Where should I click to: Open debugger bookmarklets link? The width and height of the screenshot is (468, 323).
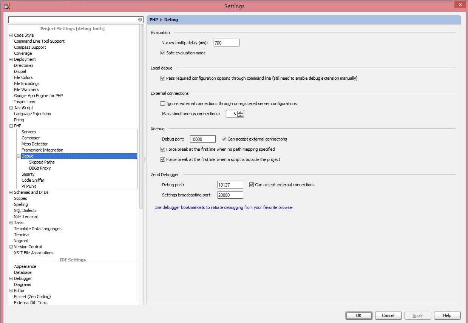pos(224,207)
